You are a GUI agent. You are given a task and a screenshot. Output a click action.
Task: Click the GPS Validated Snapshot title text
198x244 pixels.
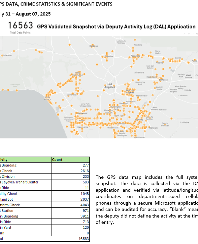point(116,26)
